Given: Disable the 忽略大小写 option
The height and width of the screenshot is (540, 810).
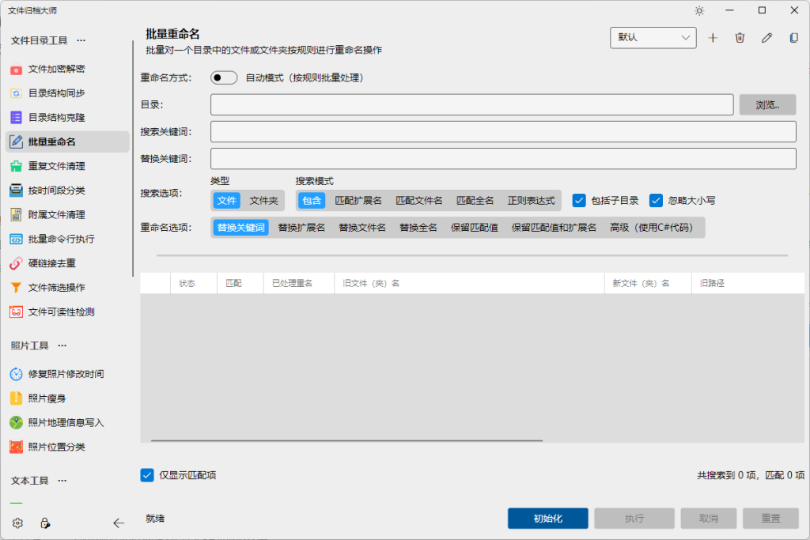Looking at the screenshot, I should coord(656,200).
